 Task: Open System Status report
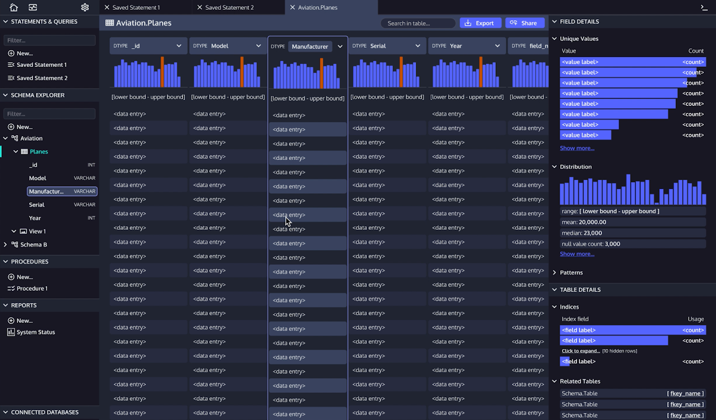click(x=31, y=332)
